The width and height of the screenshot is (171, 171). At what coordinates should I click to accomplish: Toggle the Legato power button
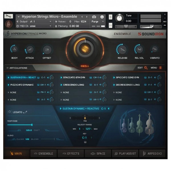9,112
